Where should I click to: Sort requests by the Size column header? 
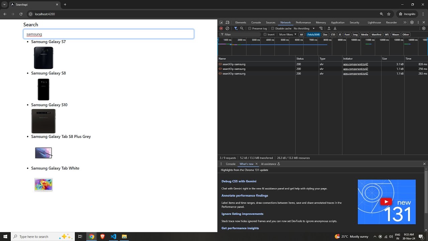click(393, 59)
